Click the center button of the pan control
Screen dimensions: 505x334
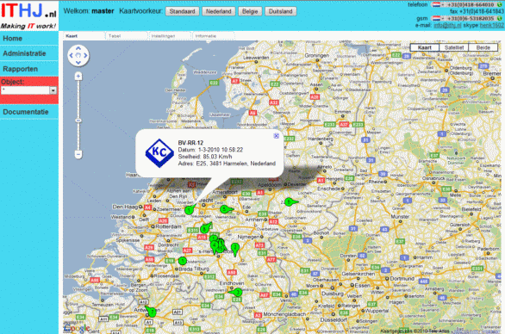(x=78, y=55)
